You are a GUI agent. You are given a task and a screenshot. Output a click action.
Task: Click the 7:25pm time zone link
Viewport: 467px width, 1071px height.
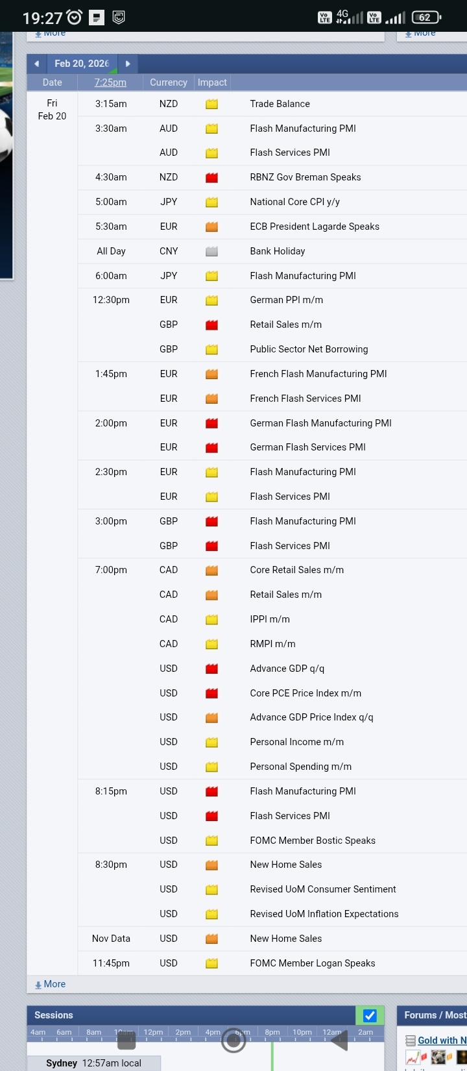(x=110, y=82)
